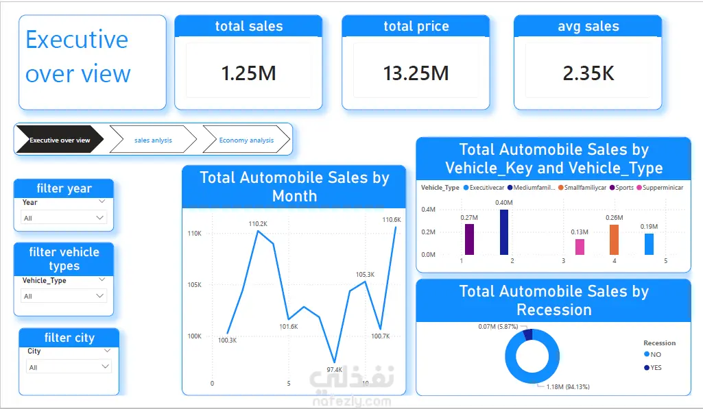Collapse the City slicer header chevron

107,350
